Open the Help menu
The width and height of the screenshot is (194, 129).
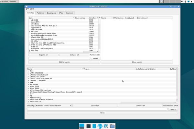click(32, 9)
